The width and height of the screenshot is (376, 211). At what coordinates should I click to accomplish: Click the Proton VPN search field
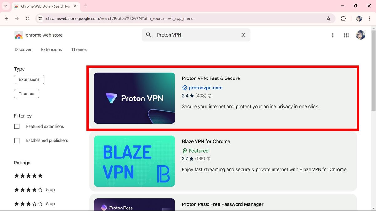(196, 35)
